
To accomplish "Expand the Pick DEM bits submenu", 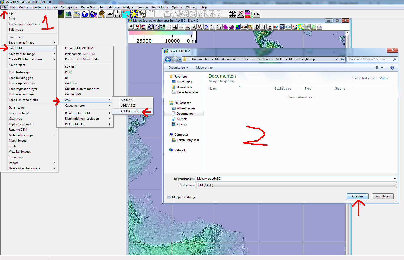I will coord(85,124).
